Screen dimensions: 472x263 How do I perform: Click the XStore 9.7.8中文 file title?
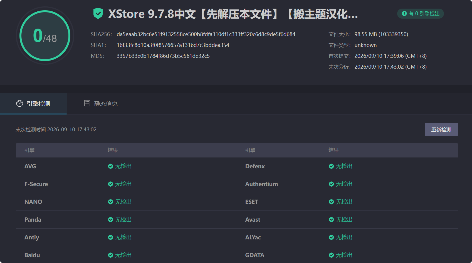coord(233,14)
